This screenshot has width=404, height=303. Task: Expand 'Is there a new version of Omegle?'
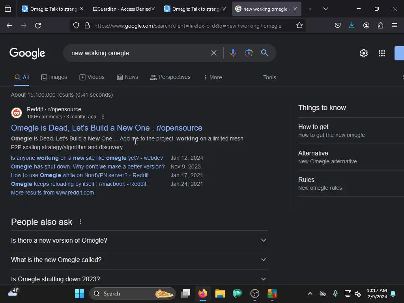click(x=139, y=240)
